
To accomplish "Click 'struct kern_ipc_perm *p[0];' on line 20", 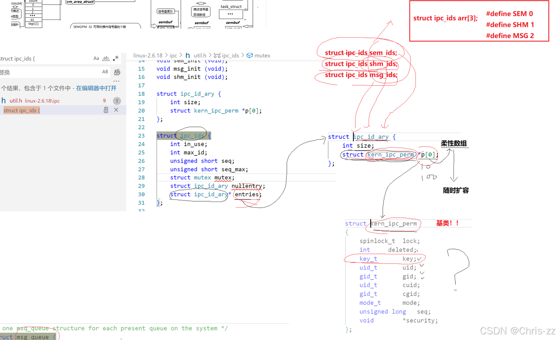I will (216, 111).
